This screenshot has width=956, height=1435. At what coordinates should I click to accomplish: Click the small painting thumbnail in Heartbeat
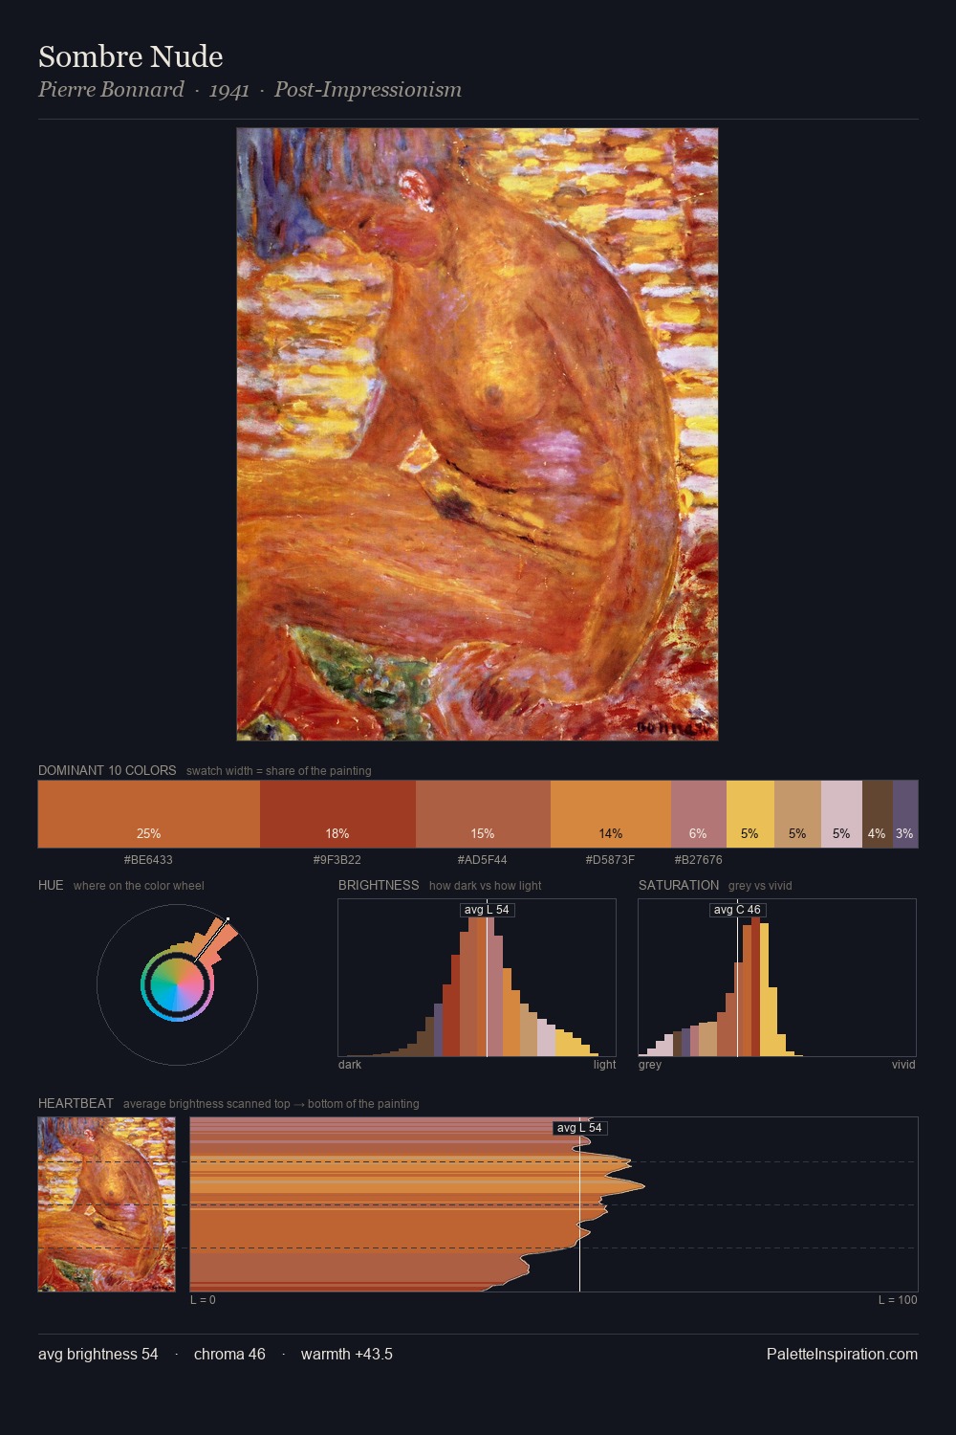click(107, 1204)
